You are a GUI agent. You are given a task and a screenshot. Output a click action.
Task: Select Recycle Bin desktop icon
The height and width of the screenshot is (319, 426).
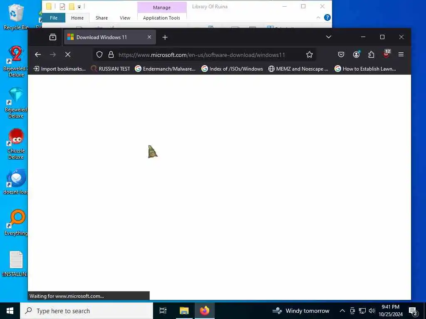[x=16, y=16]
